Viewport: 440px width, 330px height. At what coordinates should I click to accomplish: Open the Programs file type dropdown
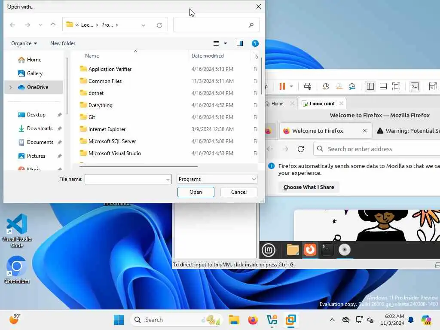click(217, 179)
